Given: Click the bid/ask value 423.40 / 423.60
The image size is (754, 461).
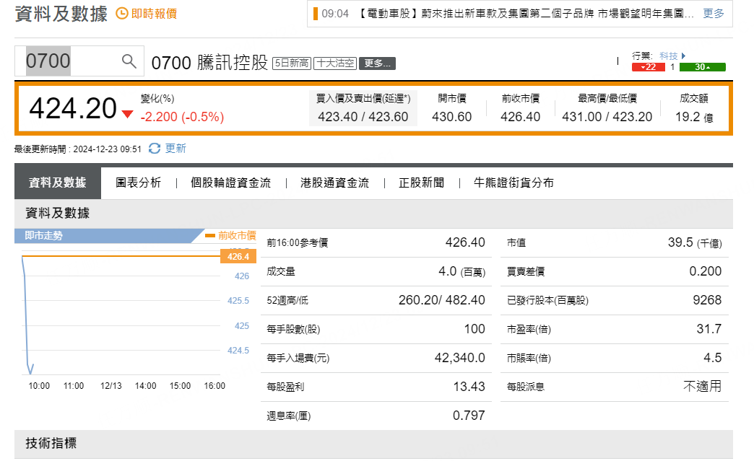Looking at the screenshot, I should pyautogui.click(x=363, y=117).
